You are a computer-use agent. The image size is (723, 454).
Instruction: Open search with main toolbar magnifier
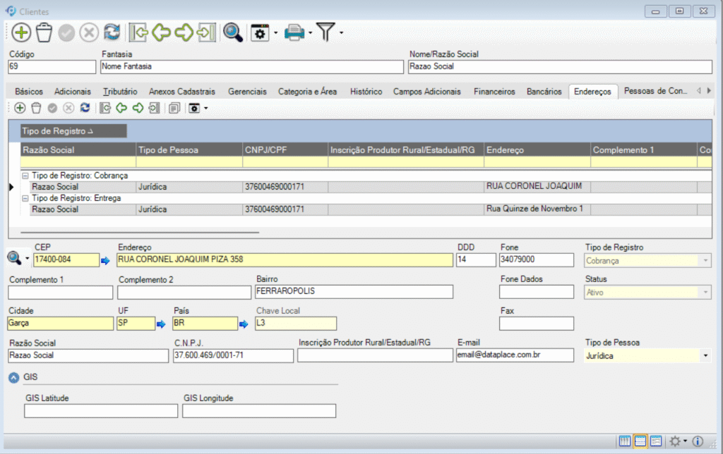click(x=232, y=32)
